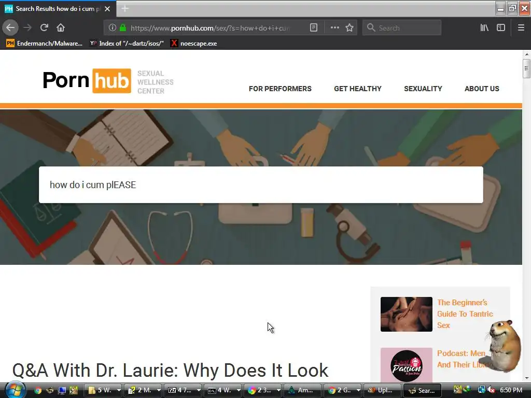Click the green secure-connection padlock

[123, 28]
